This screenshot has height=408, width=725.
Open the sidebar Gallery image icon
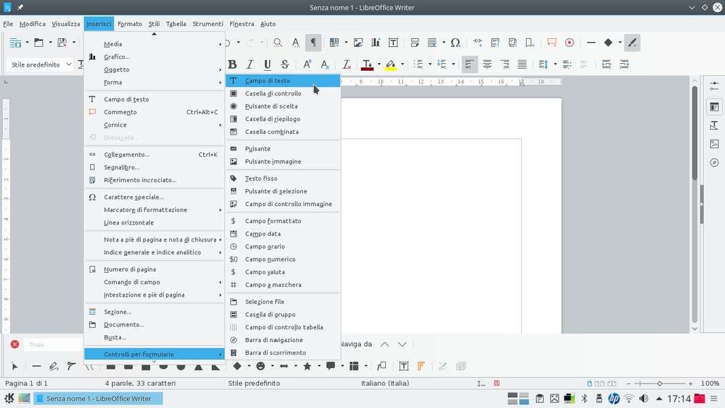coord(714,144)
